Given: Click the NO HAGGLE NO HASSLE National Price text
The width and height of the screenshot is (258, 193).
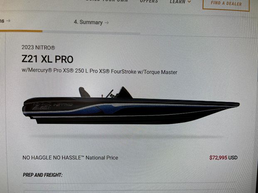Looking at the screenshot, I should coord(70,158).
